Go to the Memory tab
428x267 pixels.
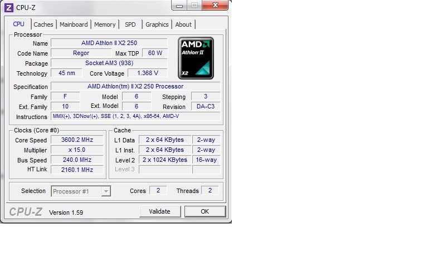pyautogui.click(x=105, y=24)
